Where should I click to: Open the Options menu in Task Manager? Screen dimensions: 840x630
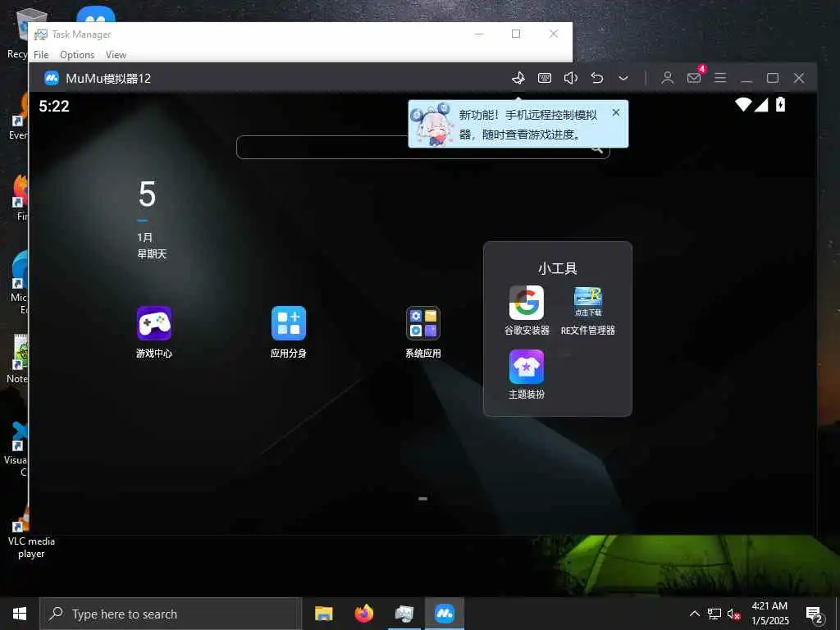[x=77, y=55]
